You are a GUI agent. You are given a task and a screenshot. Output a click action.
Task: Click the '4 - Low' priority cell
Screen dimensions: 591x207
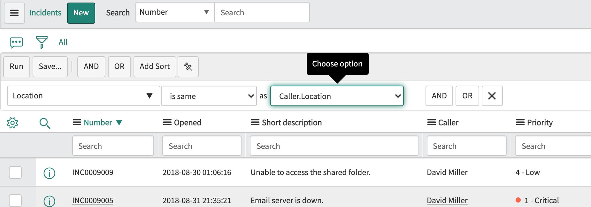pos(527,172)
